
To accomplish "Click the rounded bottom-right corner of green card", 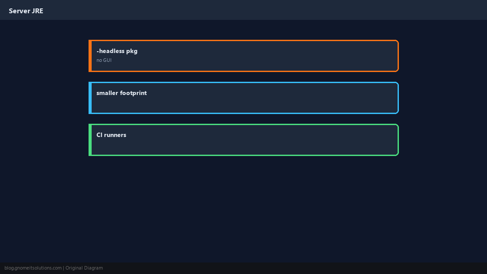I will [x=397, y=154].
